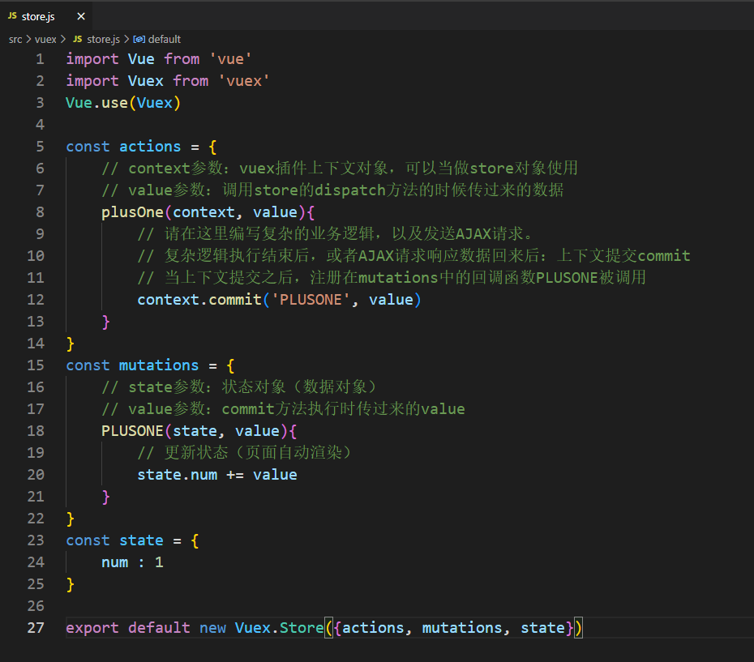Close the store.js tab
This screenshot has height=662, width=754.
(x=81, y=16)
